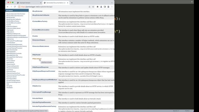Screen dimensions: 199x112
Task: Select ITextEditor in the sidebar list
Action: point(9,87)
